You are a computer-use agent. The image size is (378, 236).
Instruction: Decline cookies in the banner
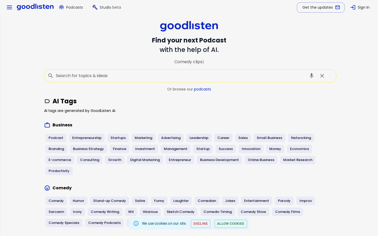(x=201, y=224)
